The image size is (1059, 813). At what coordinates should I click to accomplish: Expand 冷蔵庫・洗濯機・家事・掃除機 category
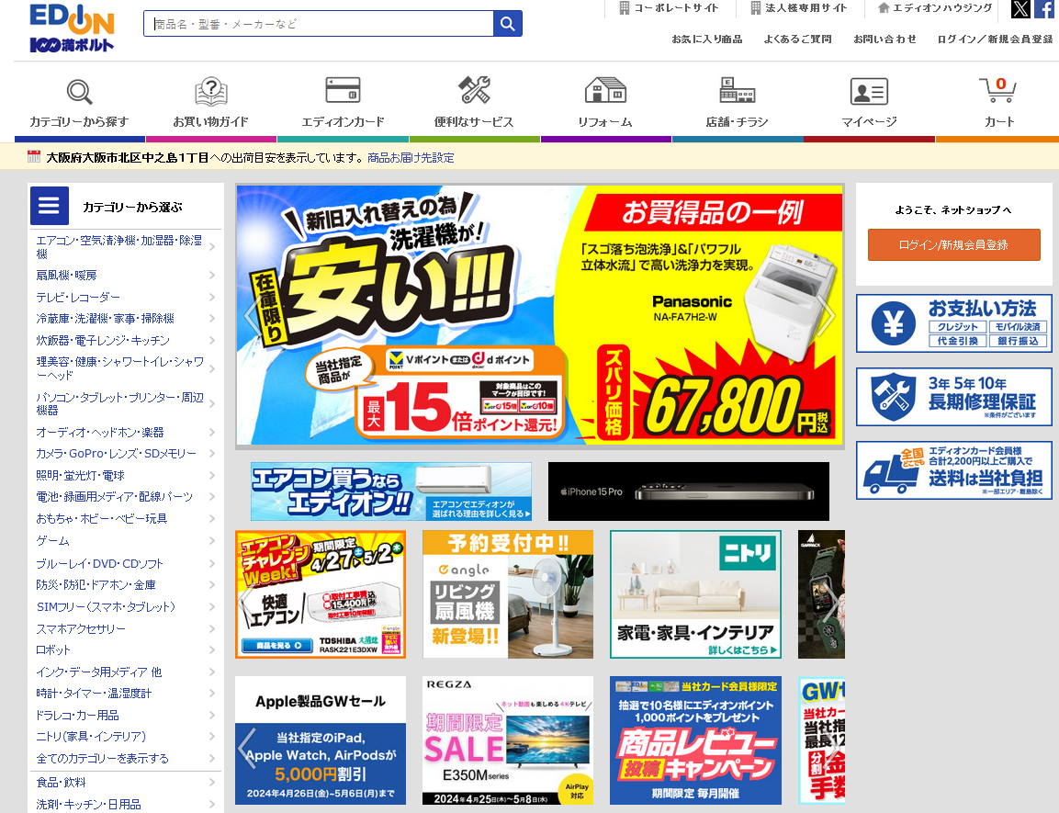coord(126,319)
